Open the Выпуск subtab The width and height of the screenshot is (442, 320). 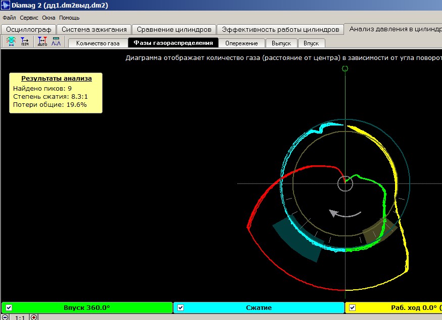pos(281,43)
